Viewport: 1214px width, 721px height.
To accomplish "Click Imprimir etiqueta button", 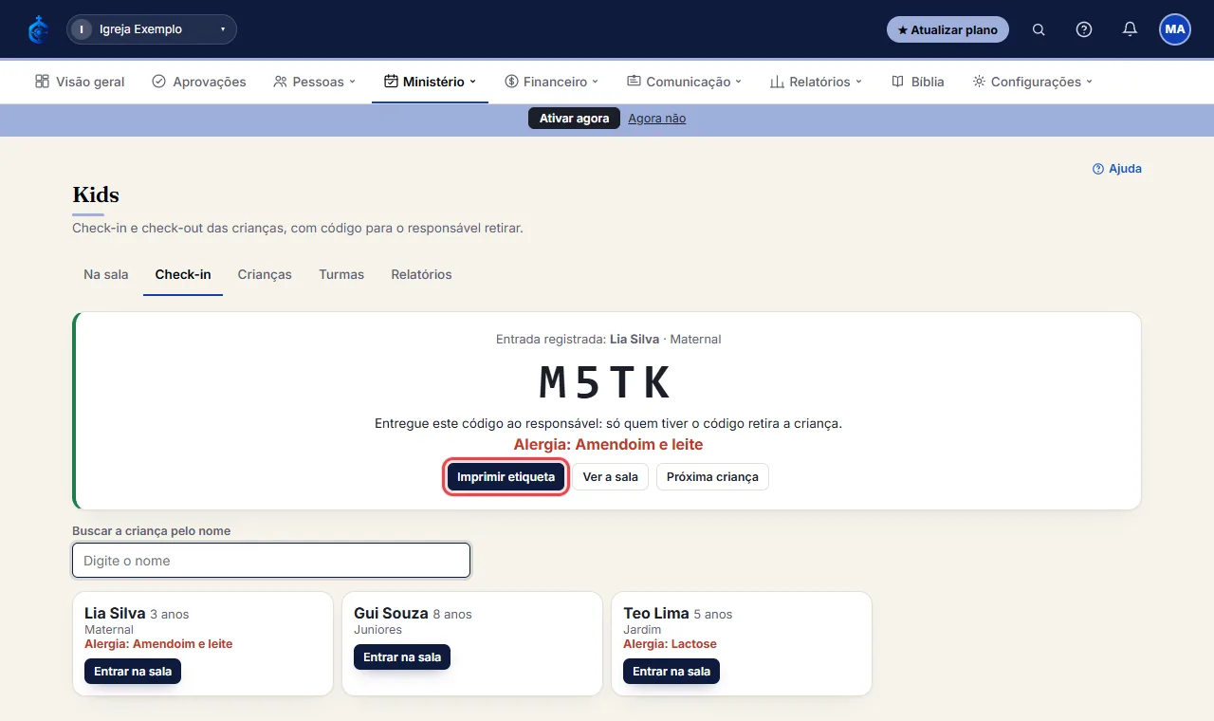I will point(506,477).
